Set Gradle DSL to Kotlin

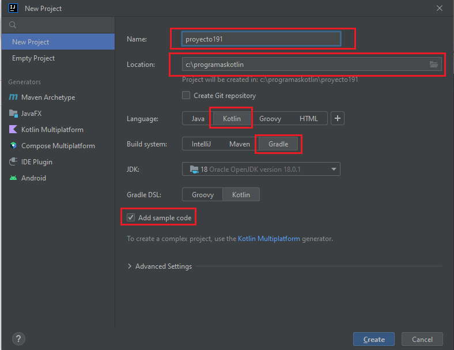[x=241, y=195]
